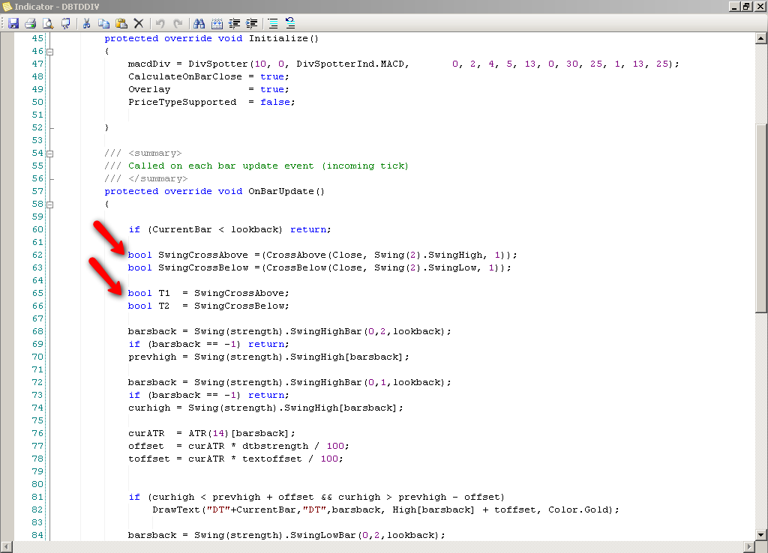Click the horizontal scrollbar left arrow
The height and width of the screenshot is (553, 768).
coord(7,546)
